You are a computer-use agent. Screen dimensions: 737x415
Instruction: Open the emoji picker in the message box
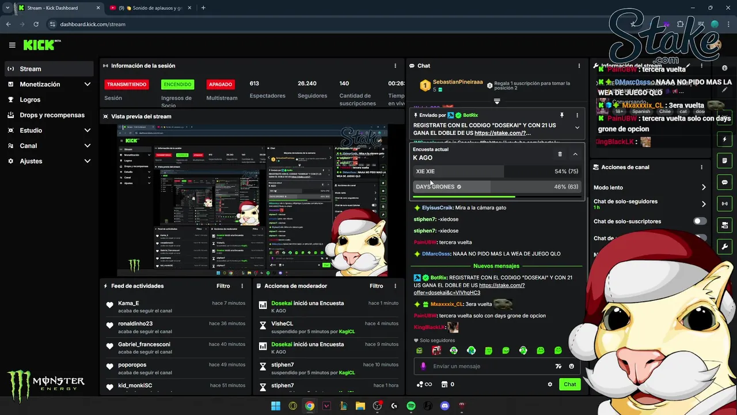tap(572, 366)
